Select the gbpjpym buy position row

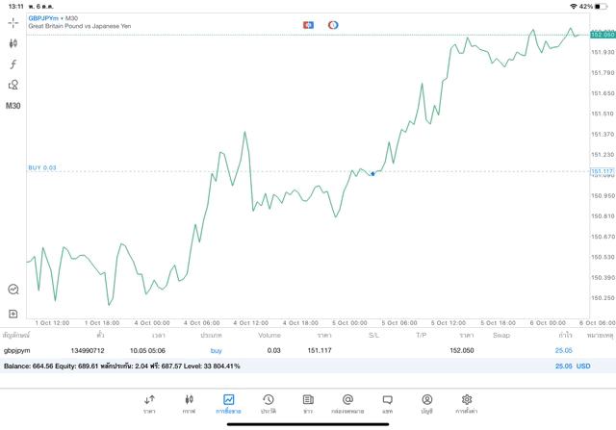click(x=289, y=351)
